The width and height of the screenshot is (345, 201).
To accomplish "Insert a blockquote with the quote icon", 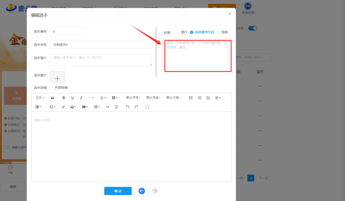I will (52, 98).
